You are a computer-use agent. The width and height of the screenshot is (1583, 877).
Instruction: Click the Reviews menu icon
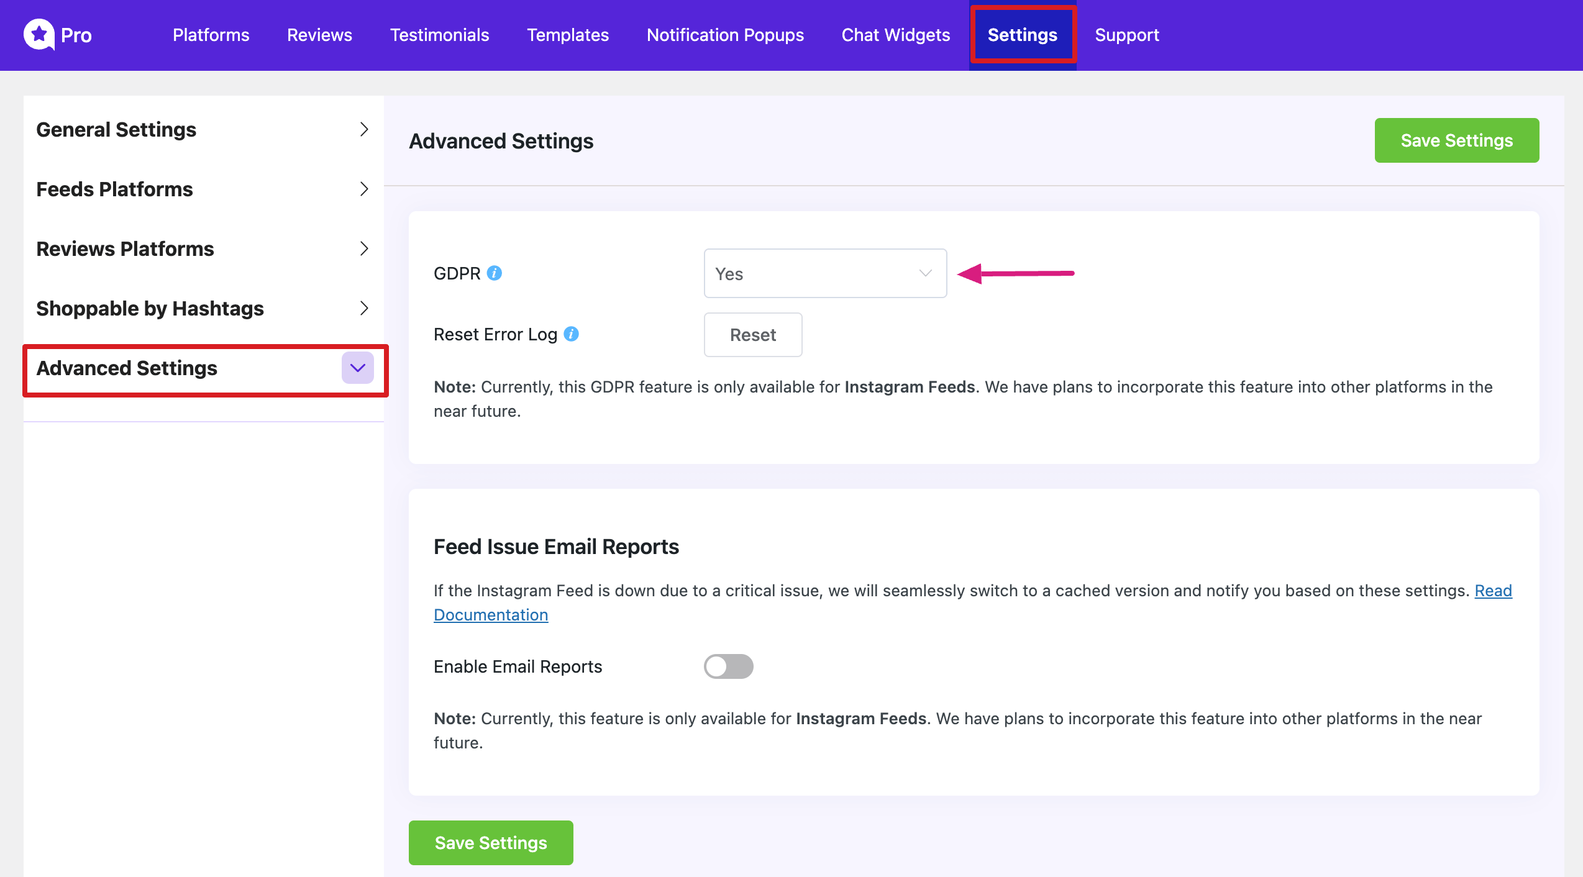point(319,35)
